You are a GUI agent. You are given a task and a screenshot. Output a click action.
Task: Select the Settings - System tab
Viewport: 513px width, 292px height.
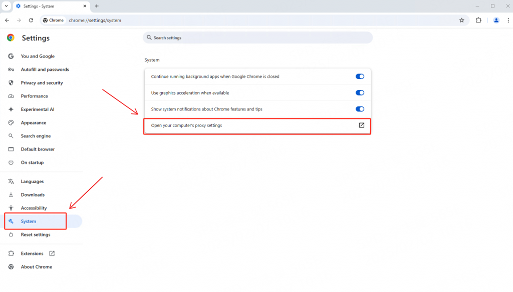(52, 6)
